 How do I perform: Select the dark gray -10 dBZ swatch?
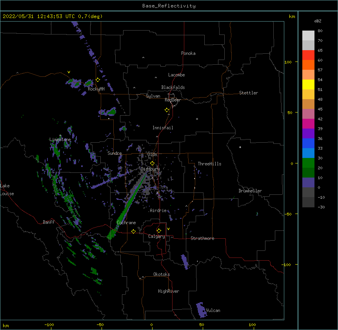tap(308, 202)
